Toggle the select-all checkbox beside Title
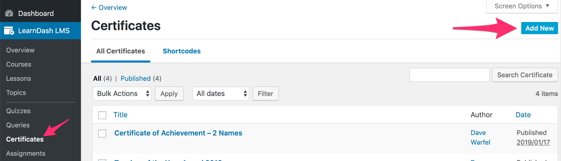 click(102, 115)
